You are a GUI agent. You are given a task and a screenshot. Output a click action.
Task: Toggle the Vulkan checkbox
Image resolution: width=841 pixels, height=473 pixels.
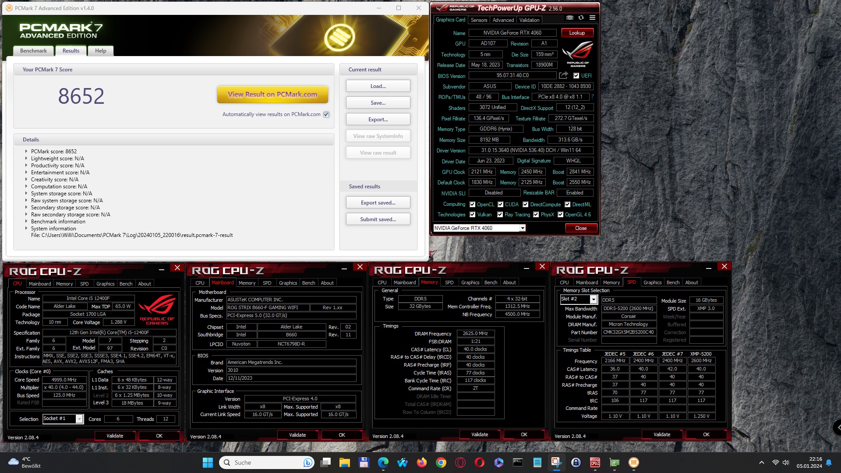click(473, 215)
